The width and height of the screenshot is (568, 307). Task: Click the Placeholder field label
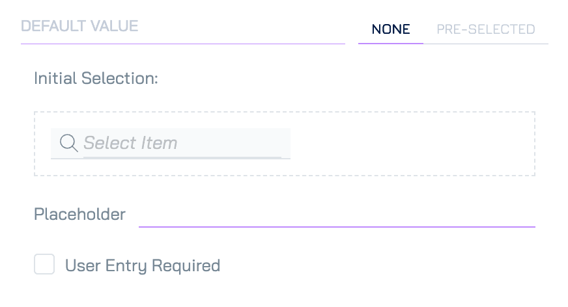(79, 214)
